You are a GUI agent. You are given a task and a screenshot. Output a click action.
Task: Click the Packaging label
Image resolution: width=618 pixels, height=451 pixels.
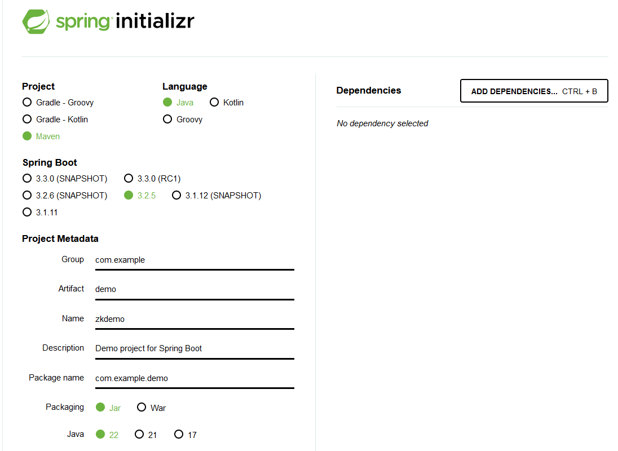tap(65, 407)
